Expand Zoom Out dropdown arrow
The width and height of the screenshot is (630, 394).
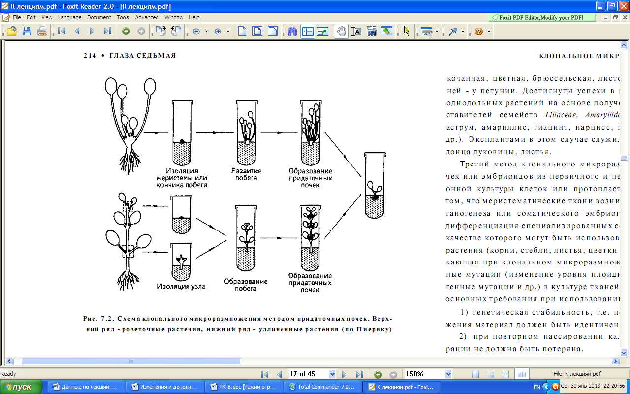point(206,31)
